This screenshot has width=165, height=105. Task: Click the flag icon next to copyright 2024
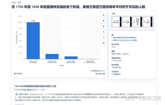pyautogui.click(x=104, y=71)
